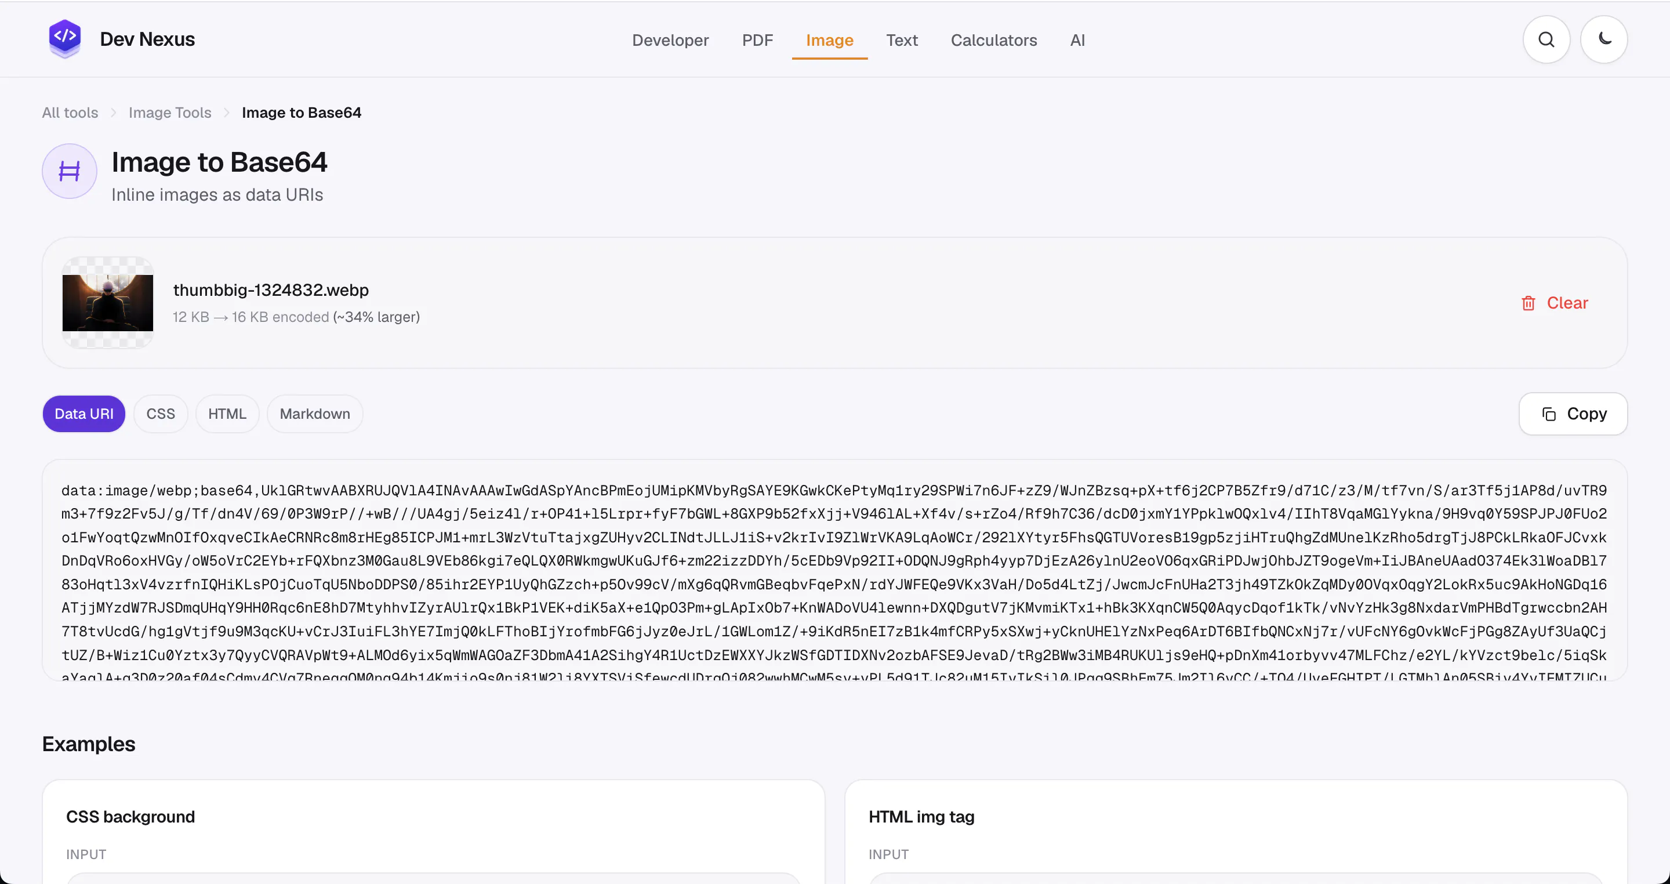Click inside the base64 output text box
This screenshot has height=884, width=1670.
tap(834, 571)
